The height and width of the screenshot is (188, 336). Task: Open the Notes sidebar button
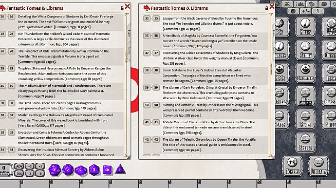[x=305, y=27]
